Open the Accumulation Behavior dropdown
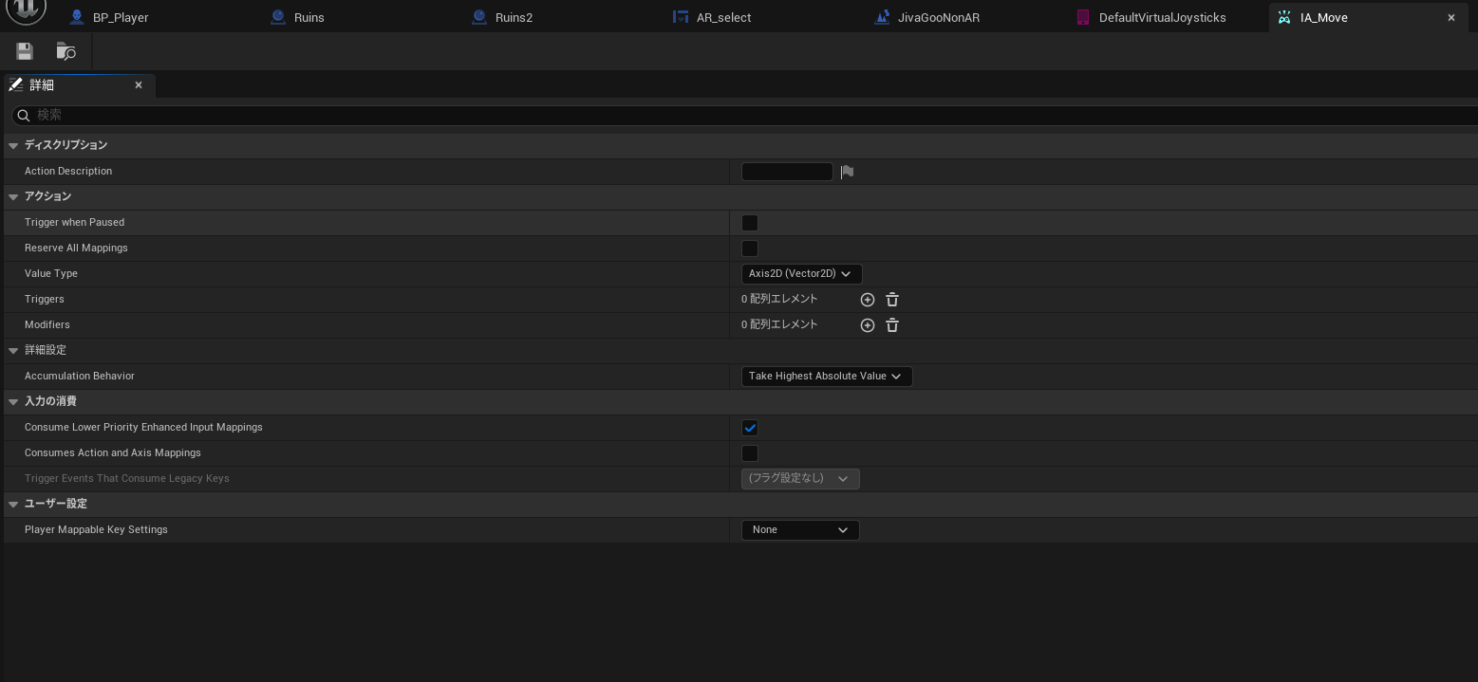This screenshot has width=1478, height=682. click(x=826, y=377)
